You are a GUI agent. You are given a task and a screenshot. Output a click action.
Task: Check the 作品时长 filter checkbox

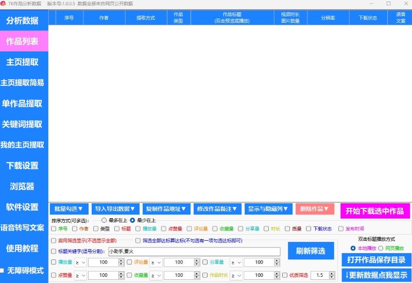point(205,275)
